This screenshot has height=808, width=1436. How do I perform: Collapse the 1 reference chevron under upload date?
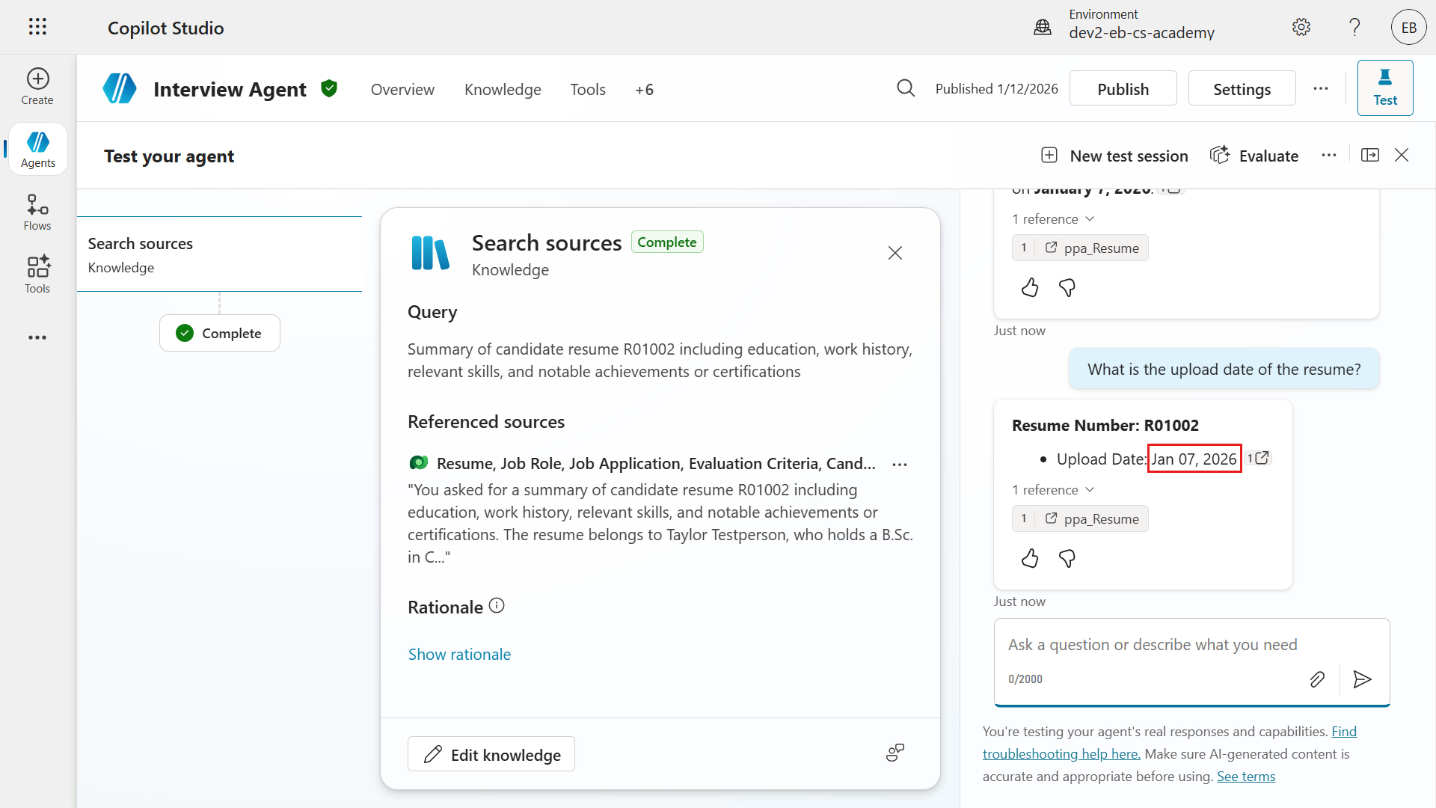click(1090, 489)
